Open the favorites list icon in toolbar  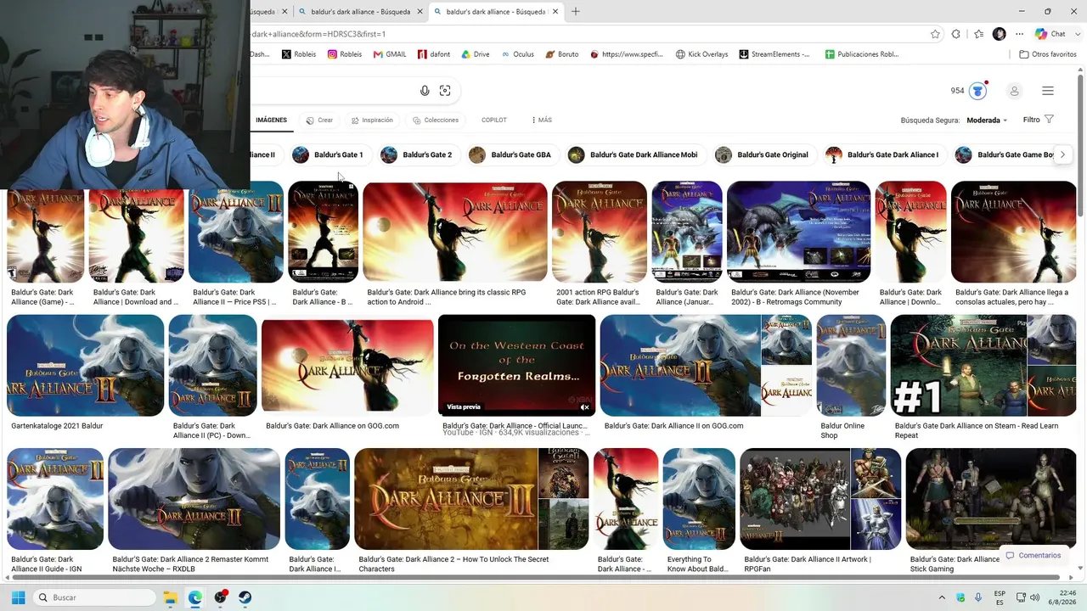point(978,34)
